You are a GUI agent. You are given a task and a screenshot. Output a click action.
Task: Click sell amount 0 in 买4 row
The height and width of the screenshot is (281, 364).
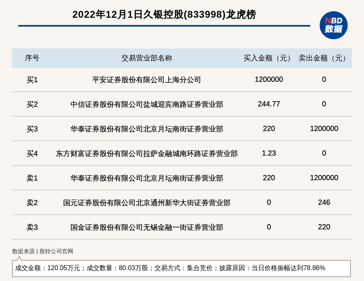point(324,153)
